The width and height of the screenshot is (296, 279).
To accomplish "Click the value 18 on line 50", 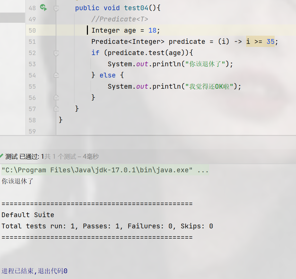I will coord(152,31).
